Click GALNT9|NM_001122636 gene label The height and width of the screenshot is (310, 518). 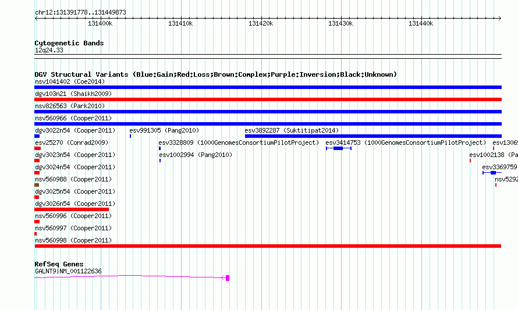pos(68,271)
